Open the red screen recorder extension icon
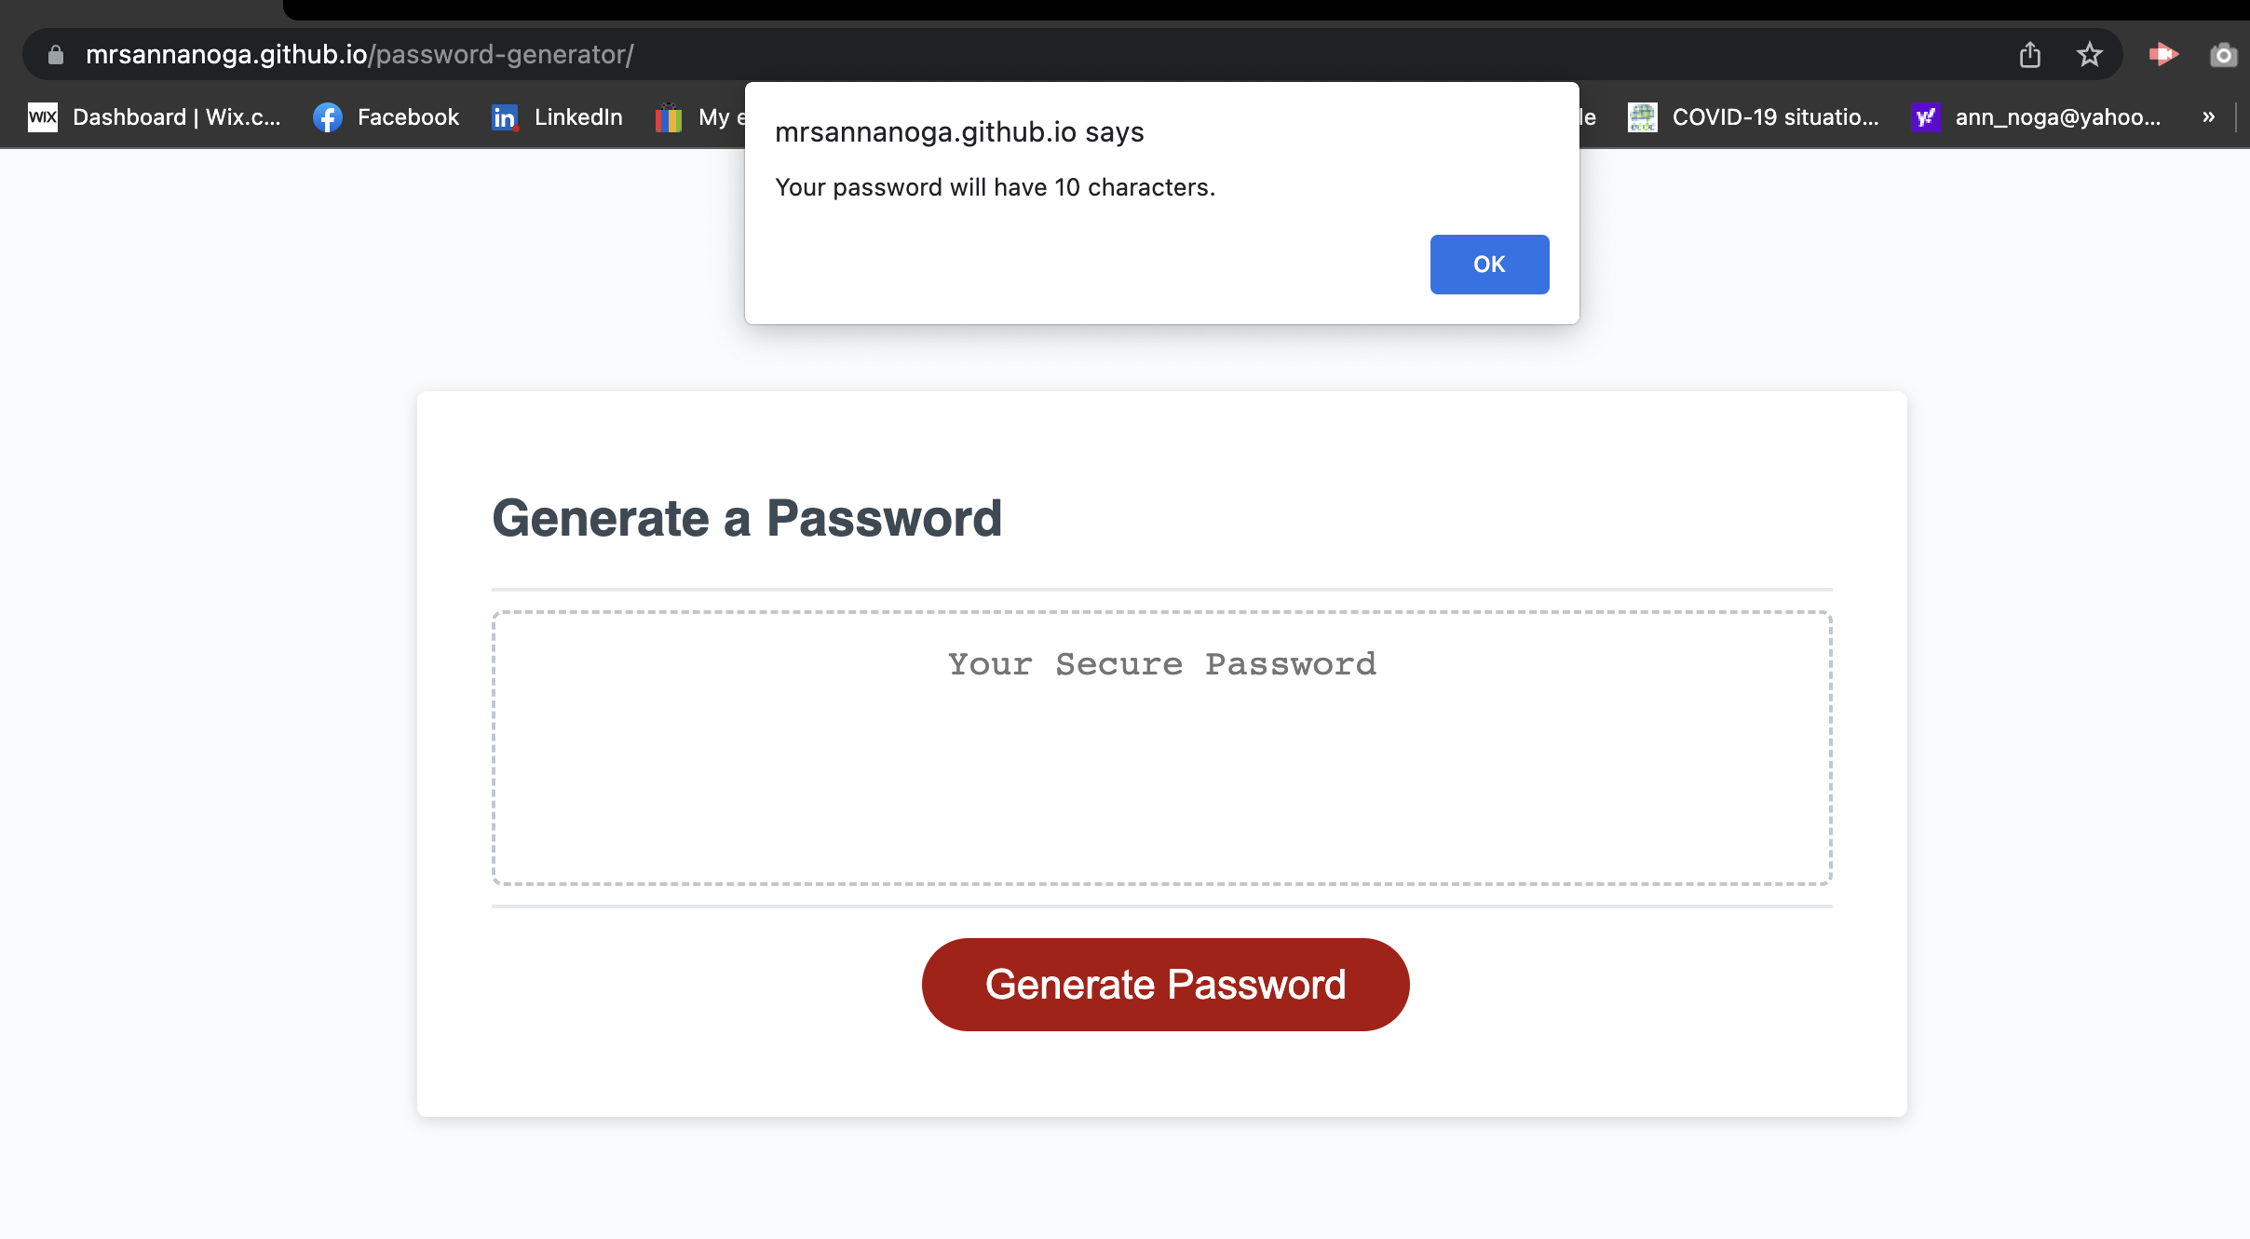The image size is (2250, 1239). [x=2164, y=54]
